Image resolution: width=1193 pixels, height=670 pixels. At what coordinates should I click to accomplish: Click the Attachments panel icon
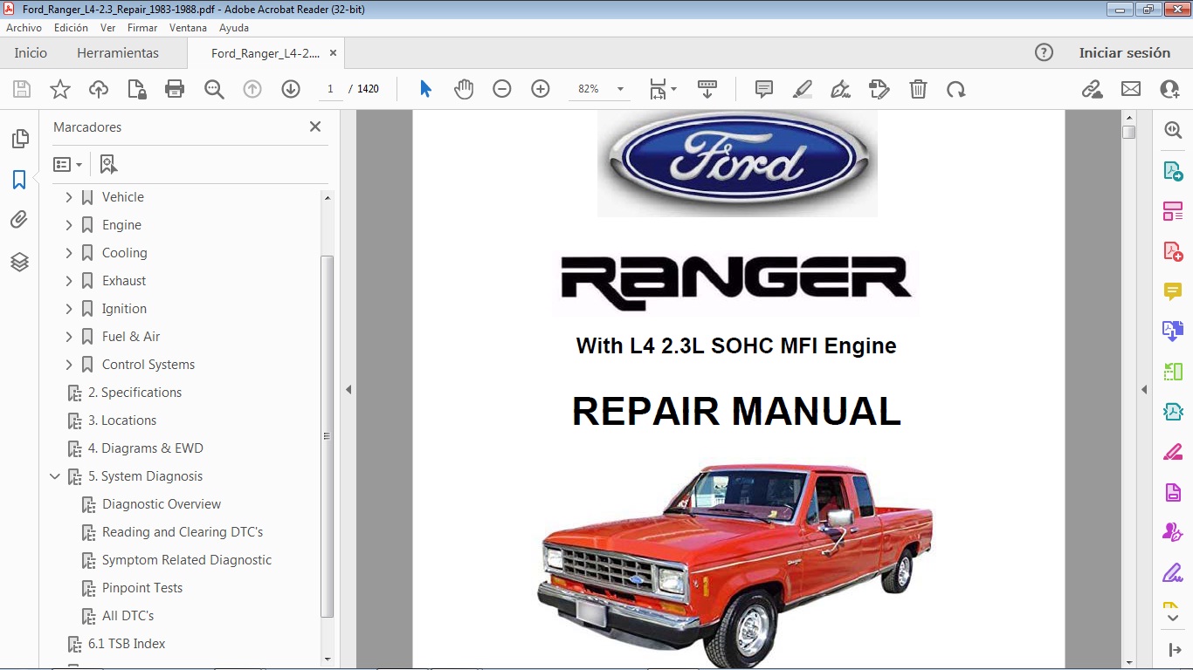tap(19, 219)
